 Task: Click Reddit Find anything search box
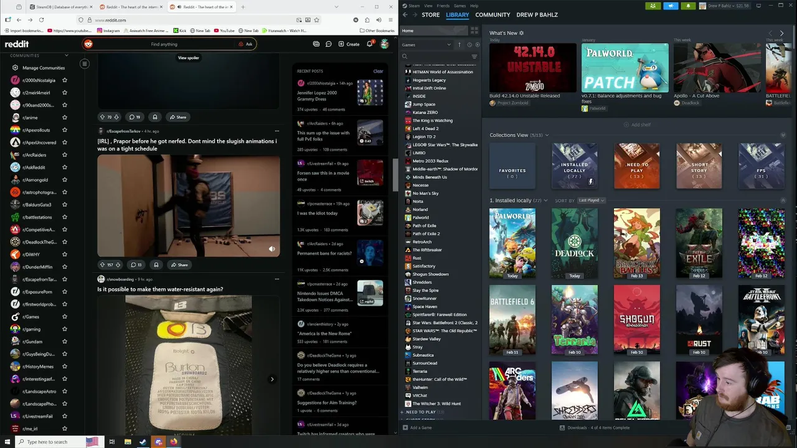tap(164, 44)
